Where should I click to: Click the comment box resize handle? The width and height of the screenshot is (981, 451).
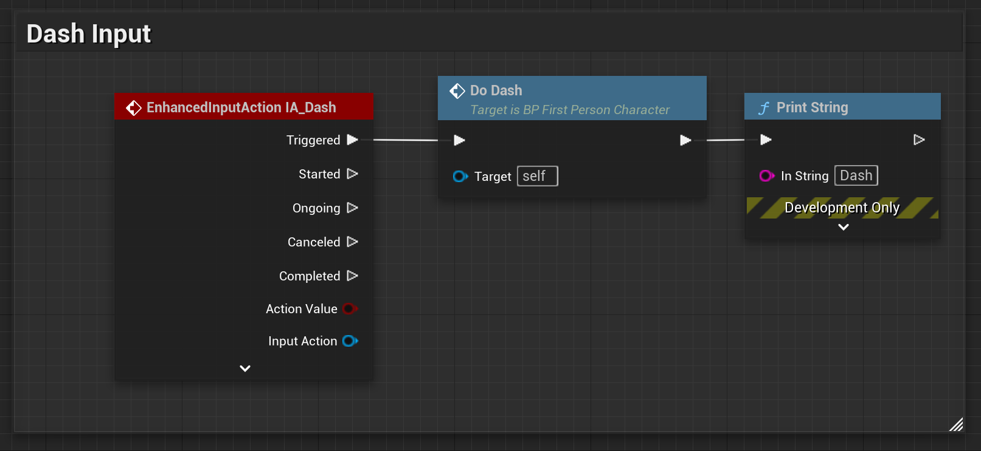tap(956, 424)
